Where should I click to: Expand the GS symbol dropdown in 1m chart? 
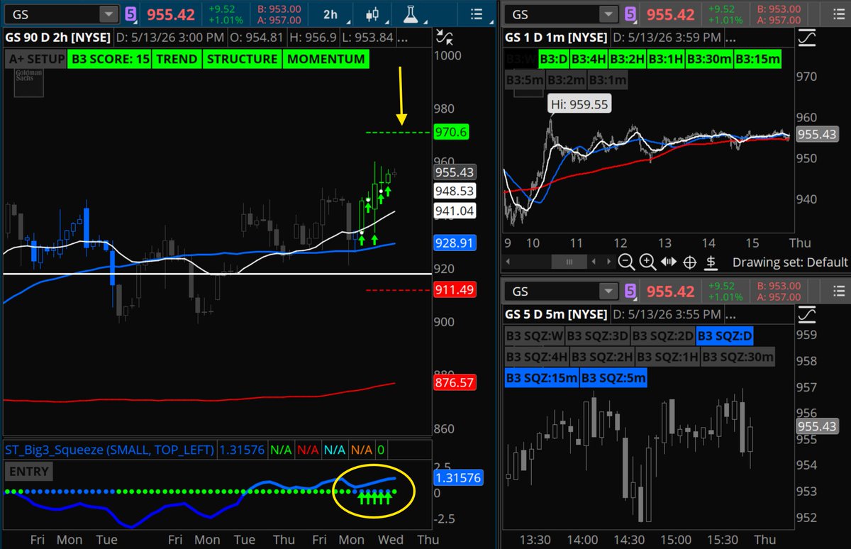tap(609, 14)
